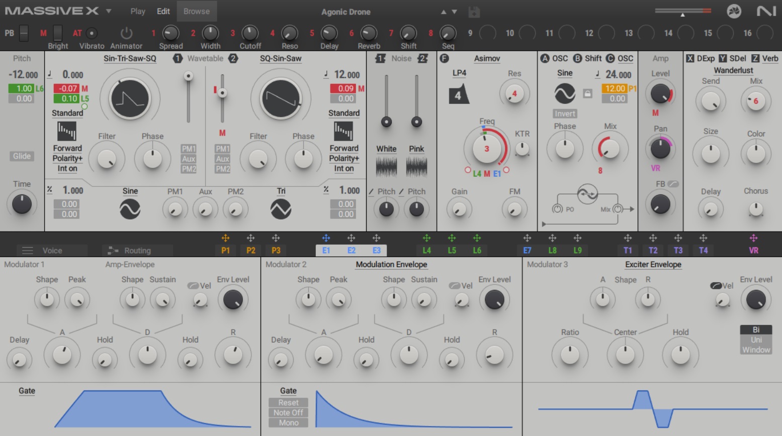
Task: Select the E2 modulator tab
Action: coord(351,250)
